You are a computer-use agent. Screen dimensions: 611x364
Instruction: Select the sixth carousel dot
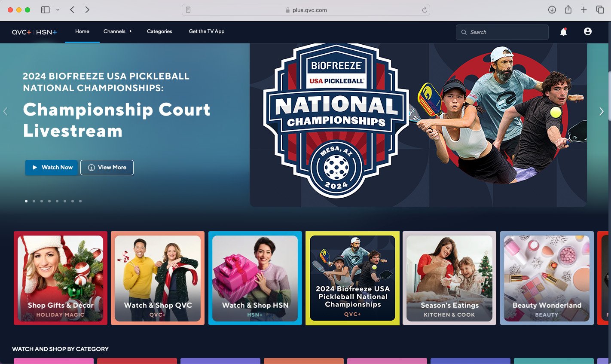(65, 201)
